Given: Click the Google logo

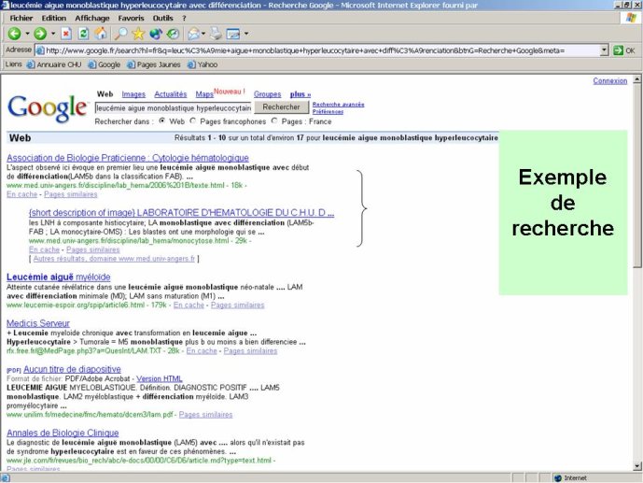Looking at the screenshot, I should click(x=48, y=108).
